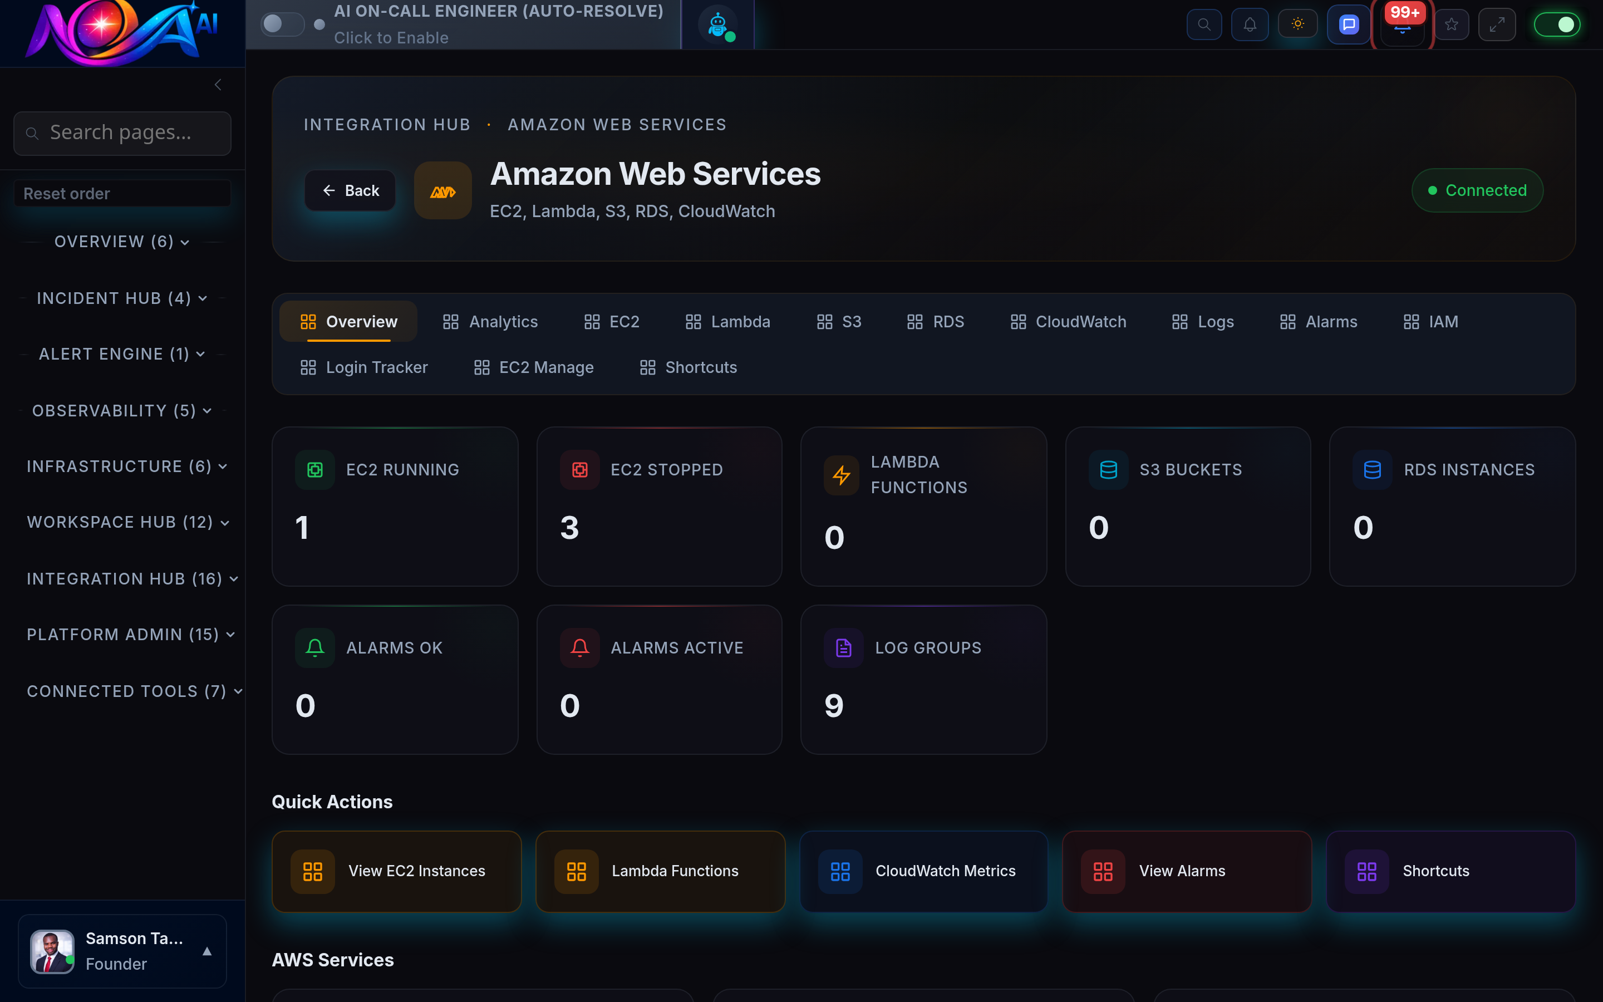Open the IAM tab
Image resolution: width=1603 pixels, height=1002 pixels.
click(x=1432, y=321)
